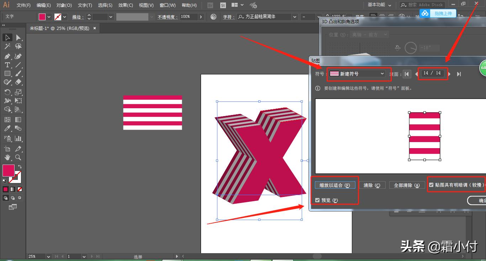This screenshot has height=261, width=486.
Task: Go to the next surface with right arrow
Action: pyautogui.click(x=449, y=74)
